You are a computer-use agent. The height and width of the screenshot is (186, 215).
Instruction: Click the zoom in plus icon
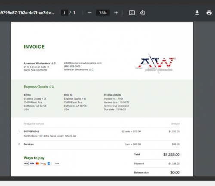116,13
